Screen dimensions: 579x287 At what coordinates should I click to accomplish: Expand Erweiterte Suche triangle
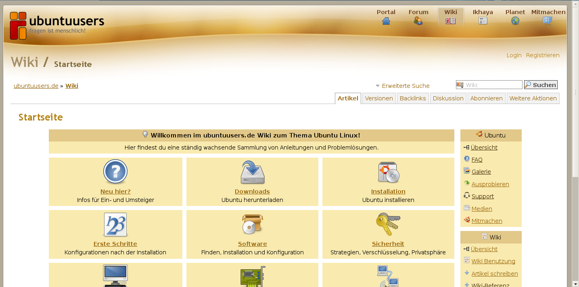click(378, 86)
